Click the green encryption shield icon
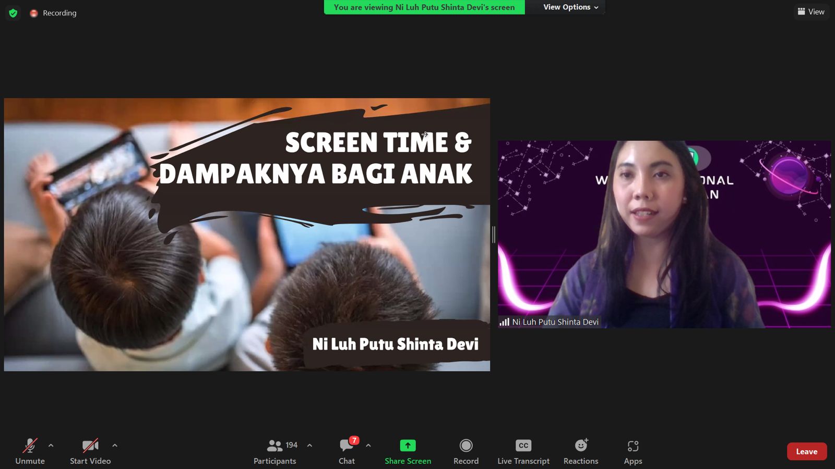835x469 pixels. point(13,13)
